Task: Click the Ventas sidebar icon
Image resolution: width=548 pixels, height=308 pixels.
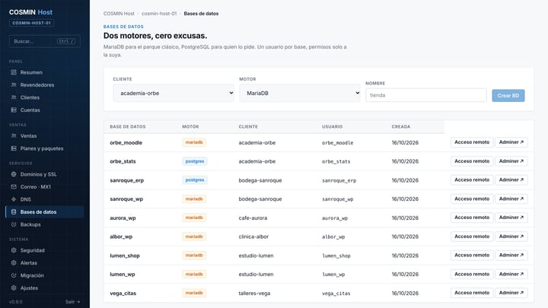Action: [x=14, y=136]
